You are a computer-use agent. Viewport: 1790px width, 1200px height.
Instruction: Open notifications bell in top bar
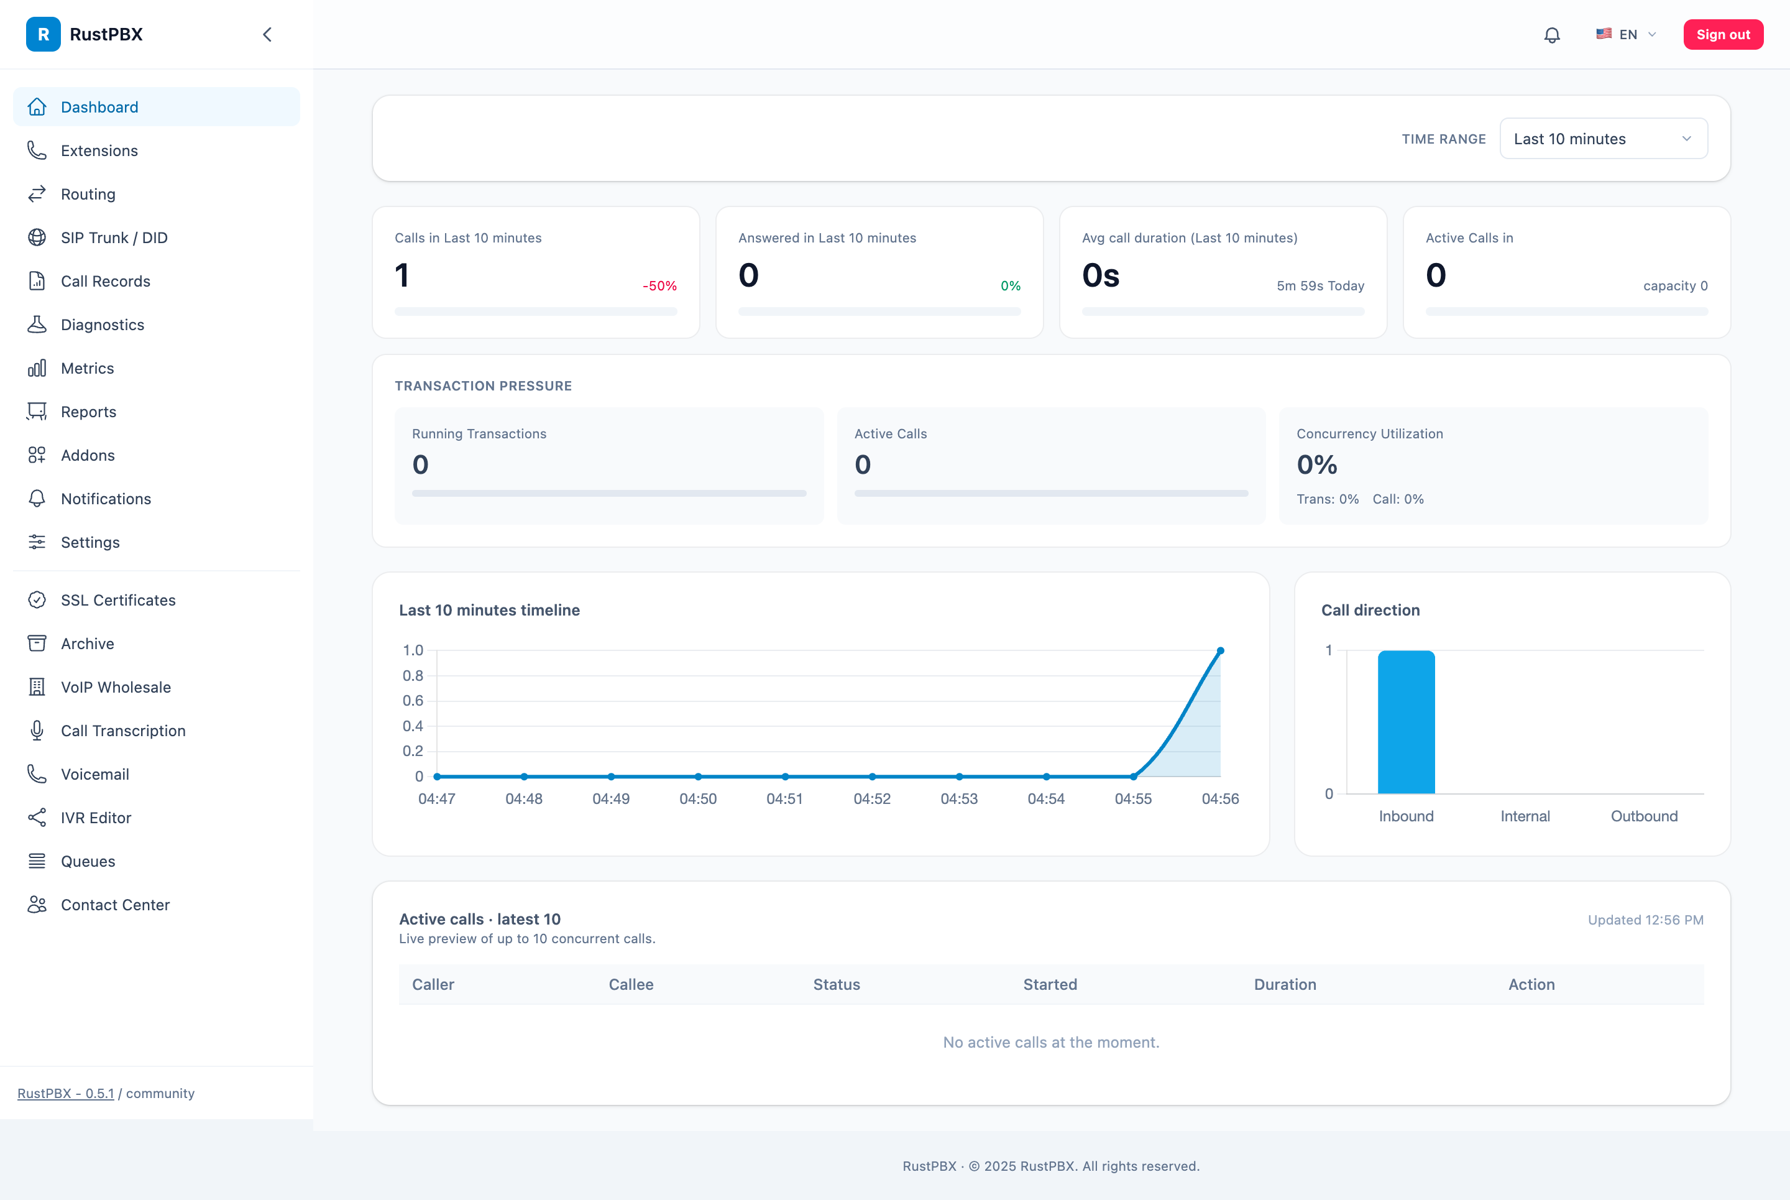(x=1551, y=34)
